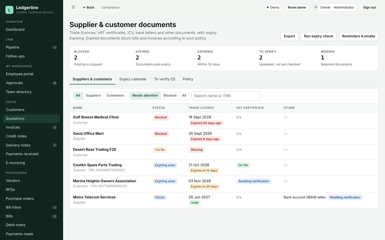Click the Expired 20 days ago badge
Image resolution: width=385 pixels, height=240 pixels.
pyautogui.click(x=206, y=123)
